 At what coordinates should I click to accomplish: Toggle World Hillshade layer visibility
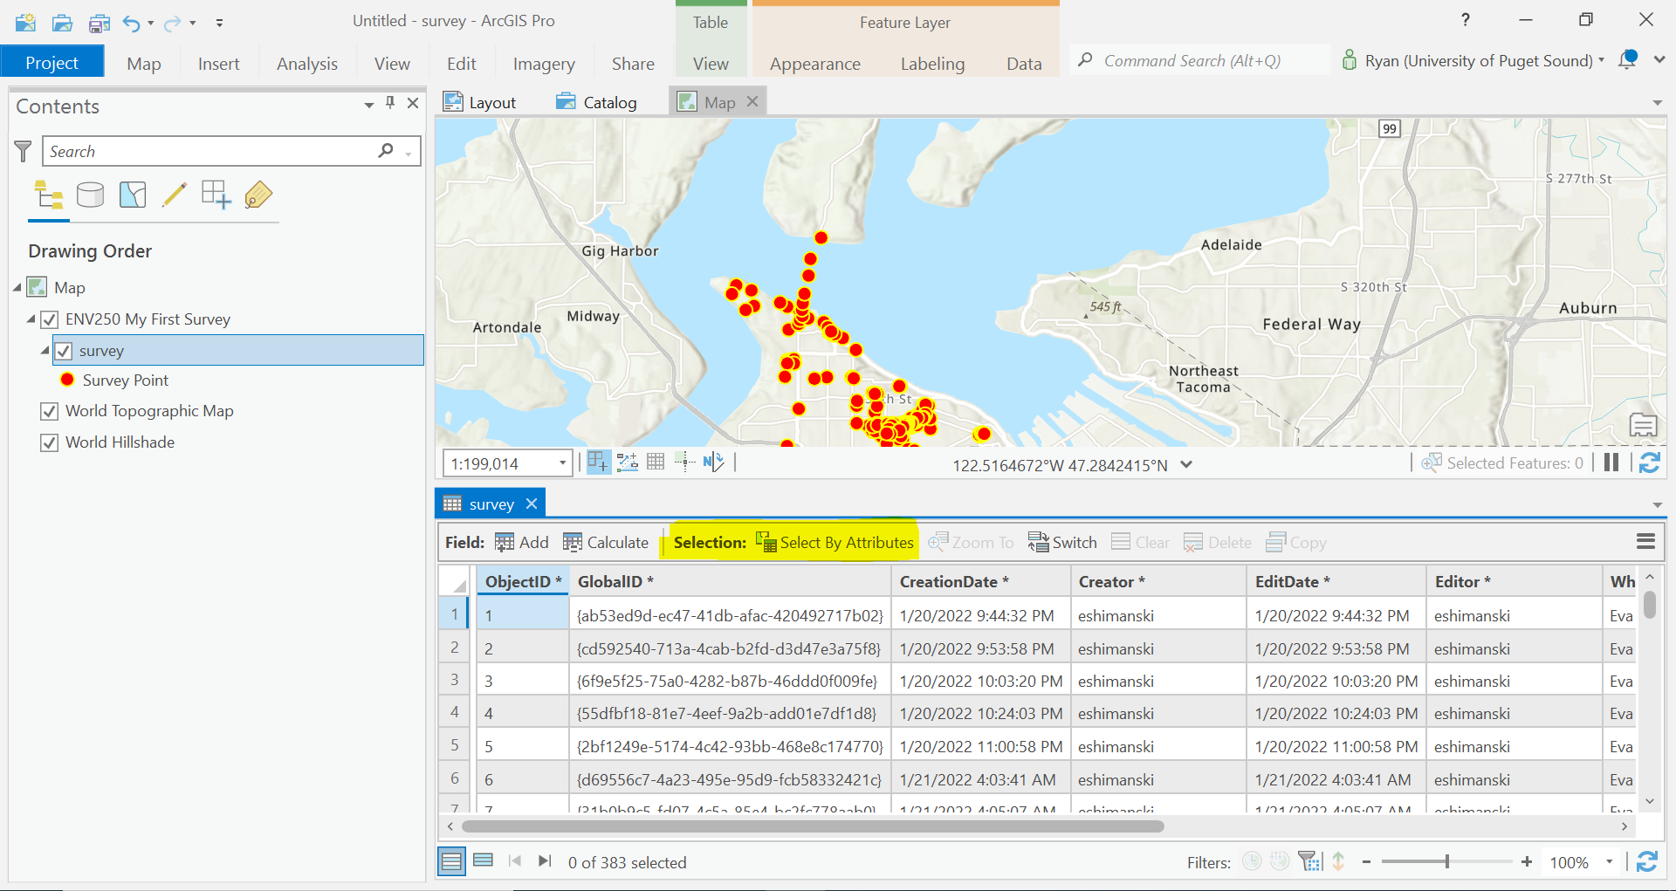[50, 442]
